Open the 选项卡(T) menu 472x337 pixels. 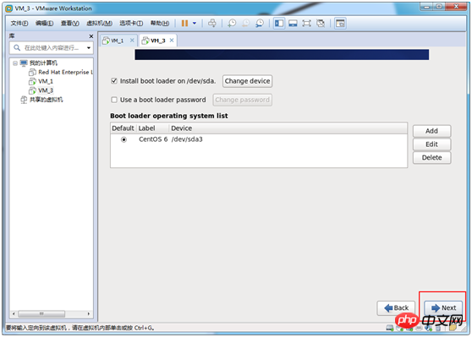coord(131,23)
